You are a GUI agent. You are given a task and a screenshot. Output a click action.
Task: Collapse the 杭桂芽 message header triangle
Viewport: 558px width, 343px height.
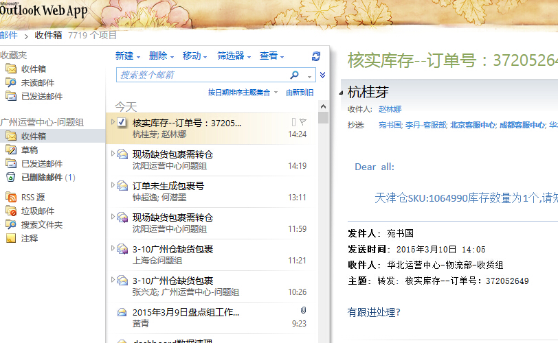[x=341, y=93]
